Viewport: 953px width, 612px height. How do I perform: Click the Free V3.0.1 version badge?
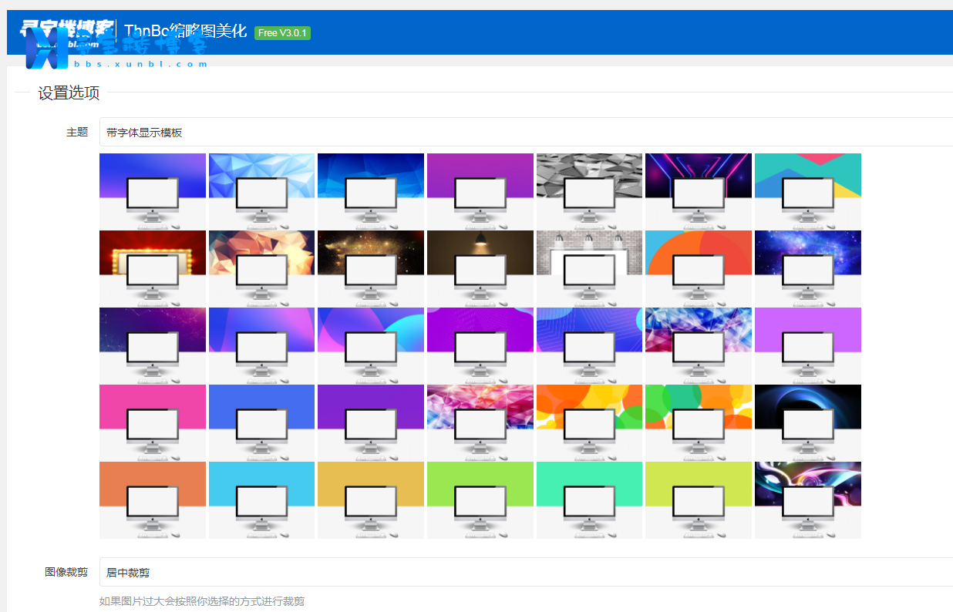(x=282, y=32)
